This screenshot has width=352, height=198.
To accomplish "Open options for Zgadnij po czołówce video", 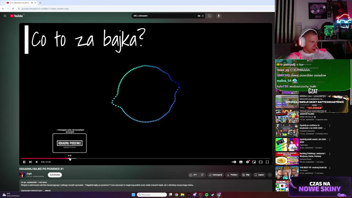I will pyautogui.click(x=330, y=126).
